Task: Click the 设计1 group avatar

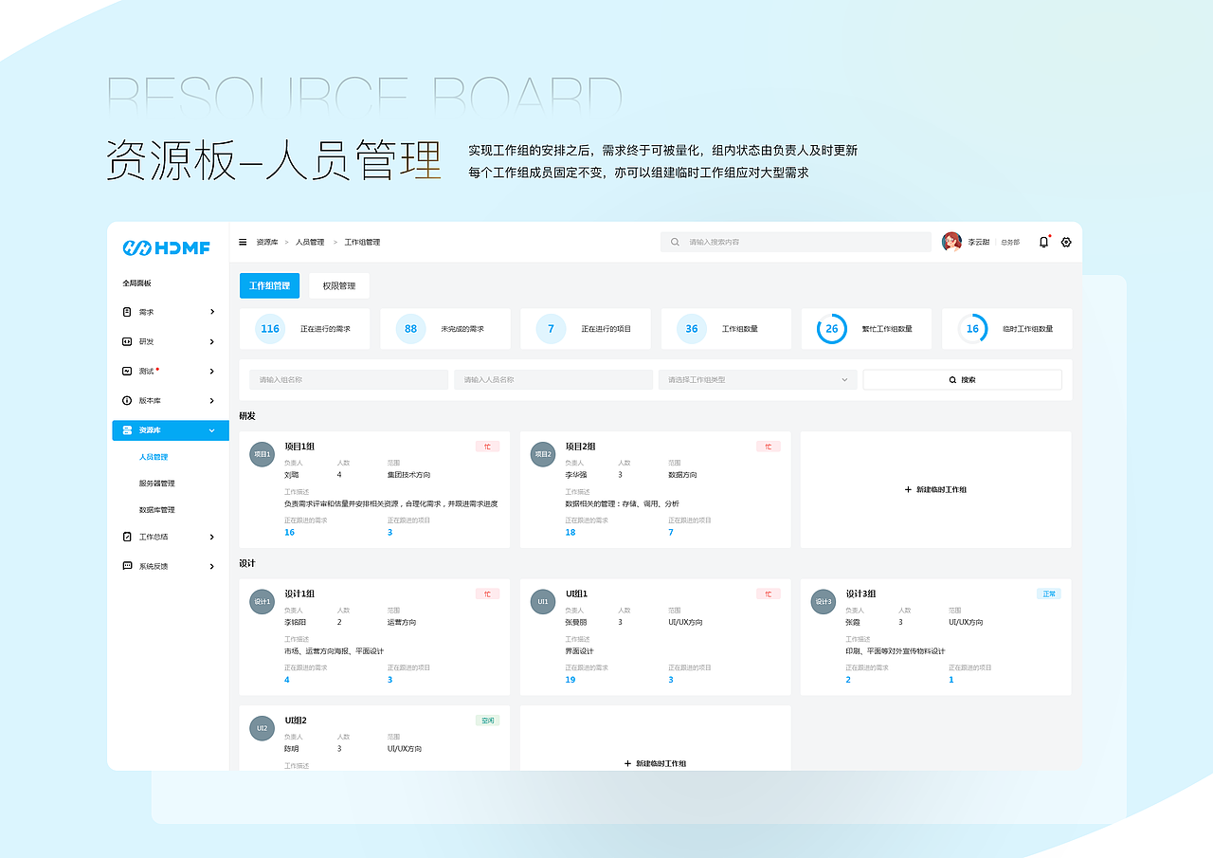Action: click(262, 602)
